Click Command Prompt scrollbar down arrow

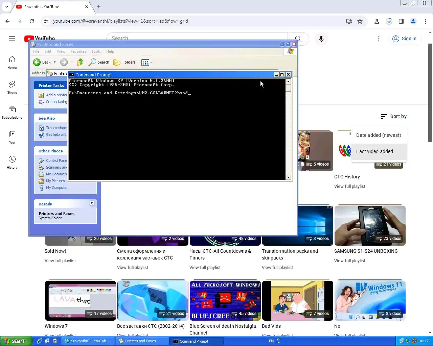click(288, 177)
